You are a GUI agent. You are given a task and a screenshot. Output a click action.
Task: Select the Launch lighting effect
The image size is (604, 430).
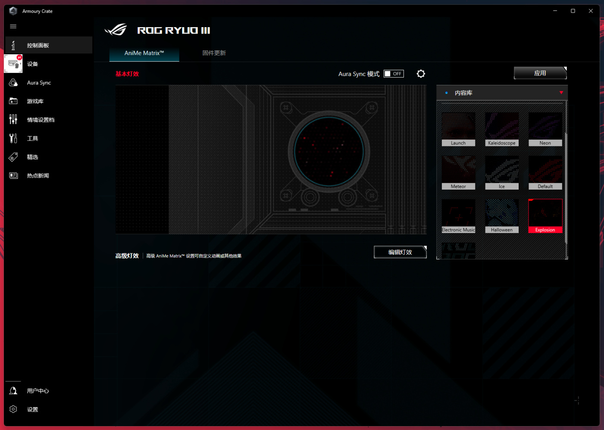click(458, 129)
